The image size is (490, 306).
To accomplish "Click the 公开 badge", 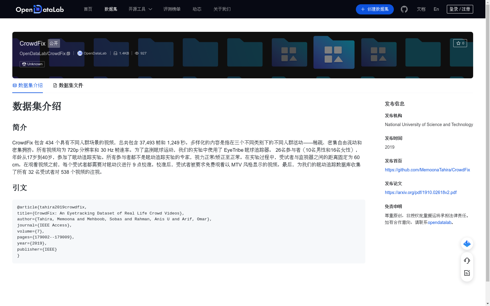I will coord(54,43).
